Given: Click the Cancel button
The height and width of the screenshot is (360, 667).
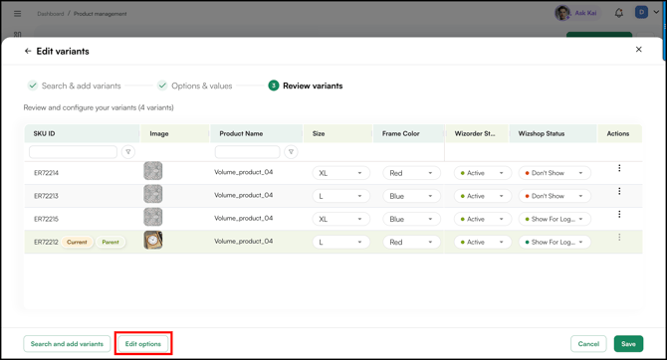Looking at the screenshot, I should click(588, 344).
